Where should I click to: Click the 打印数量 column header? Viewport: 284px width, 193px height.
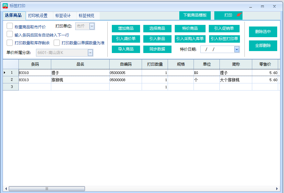coord(155,64)
